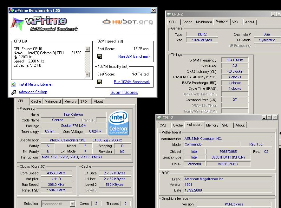
Task: Click the Core Voltage 0.024 V value
Action: (95, 131)
